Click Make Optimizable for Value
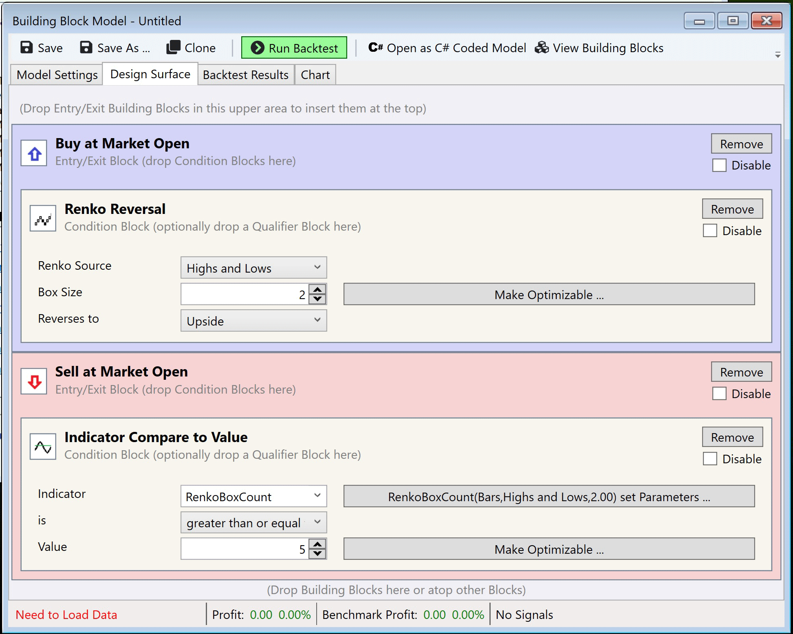 549,549
